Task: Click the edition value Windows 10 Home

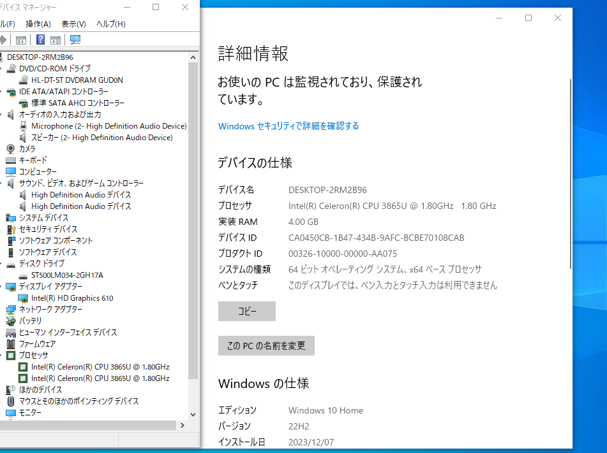Action: (326, 410)
